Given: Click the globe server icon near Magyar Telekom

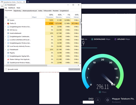Looking at the screenshot, I should [108, 100].
